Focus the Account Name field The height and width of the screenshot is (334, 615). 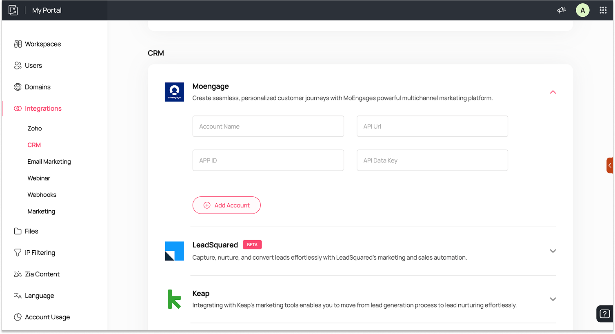268,126
